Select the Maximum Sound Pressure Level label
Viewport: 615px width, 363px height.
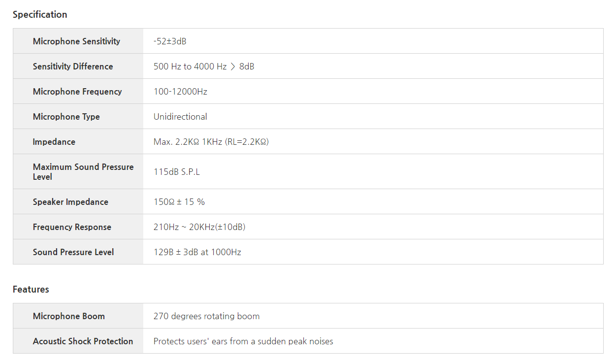83,172
